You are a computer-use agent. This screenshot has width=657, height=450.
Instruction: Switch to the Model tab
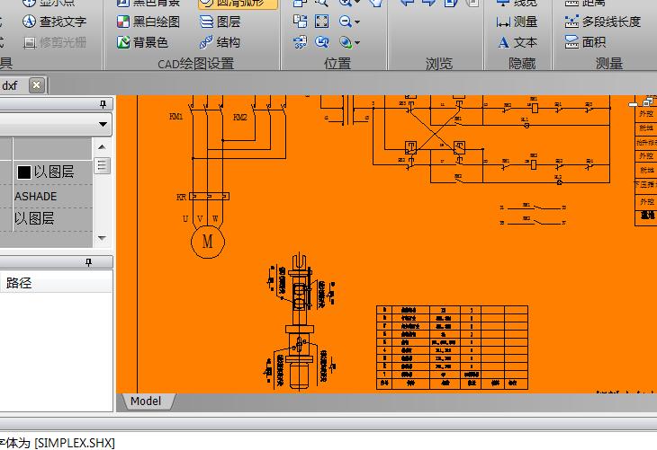(146, 401)
